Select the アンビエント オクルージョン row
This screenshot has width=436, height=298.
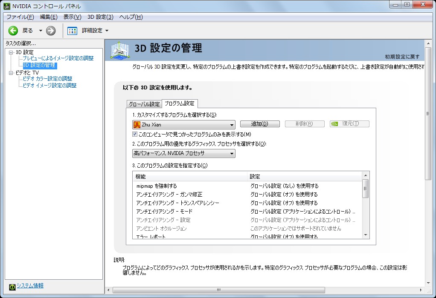247,229
